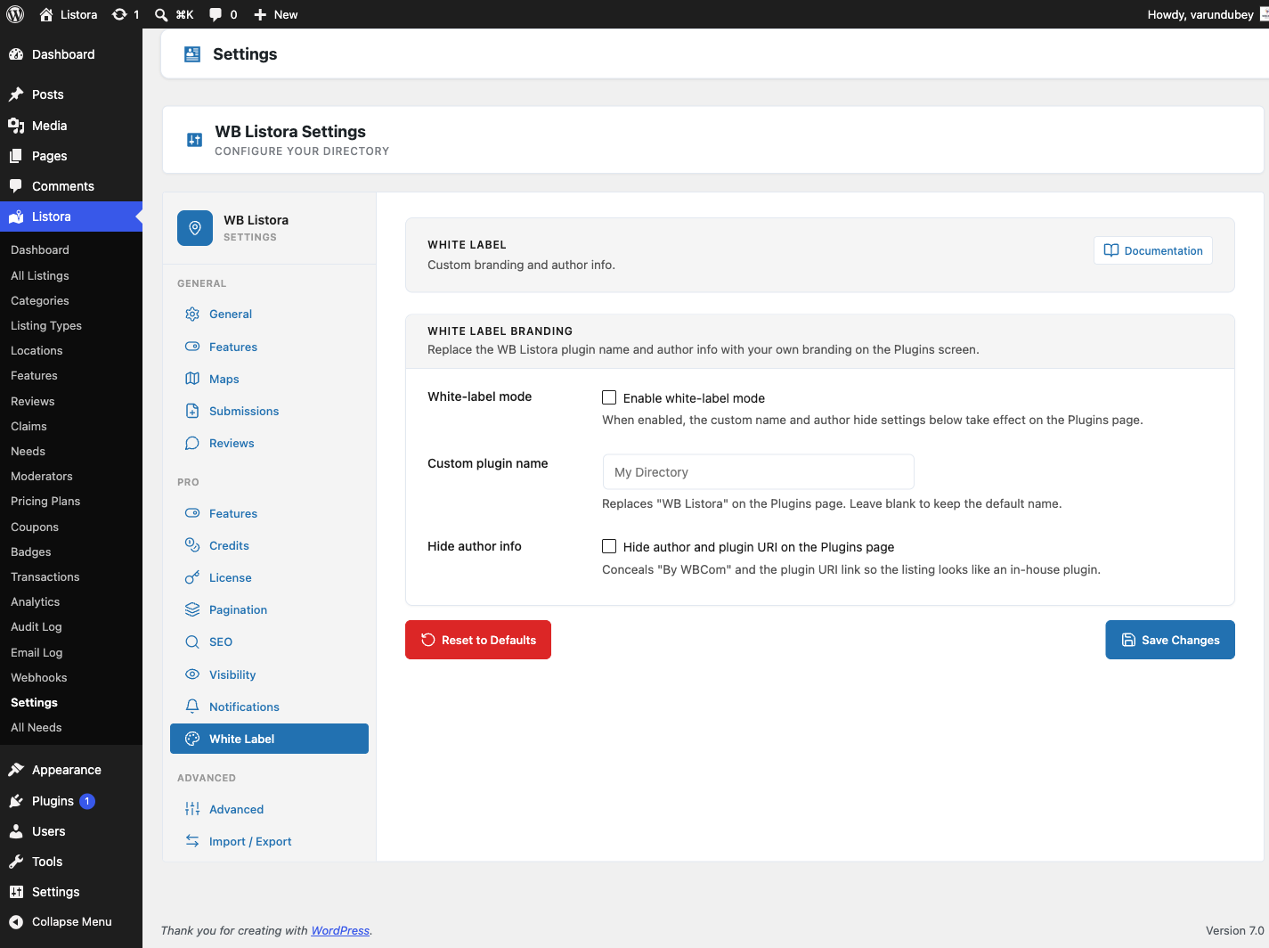The image size is (1269, 948).
Task: Open the Documentation link
Action: tap(1153, 250)
